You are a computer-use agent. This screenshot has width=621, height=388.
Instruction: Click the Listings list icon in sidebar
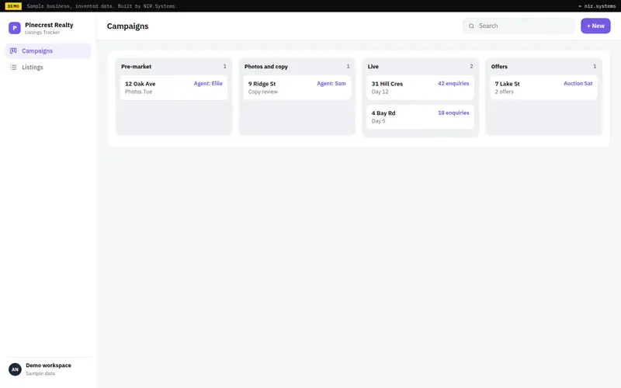tap(13, 68)
